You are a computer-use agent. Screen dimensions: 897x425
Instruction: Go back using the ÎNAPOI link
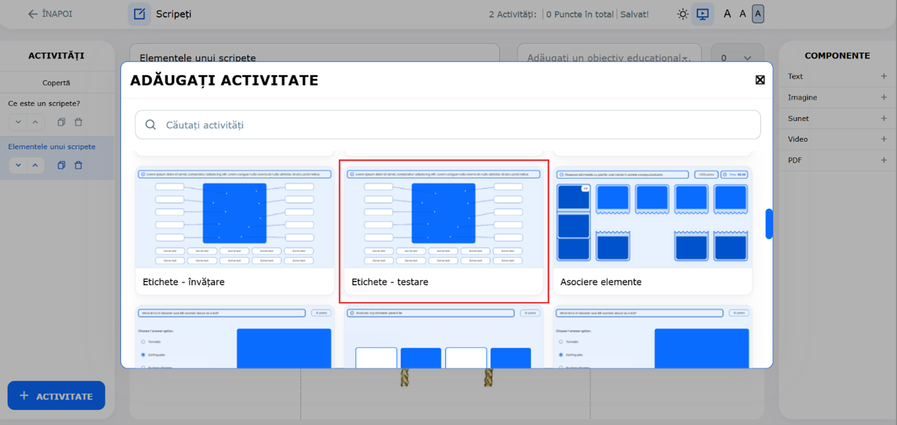[x=50, y=14]
